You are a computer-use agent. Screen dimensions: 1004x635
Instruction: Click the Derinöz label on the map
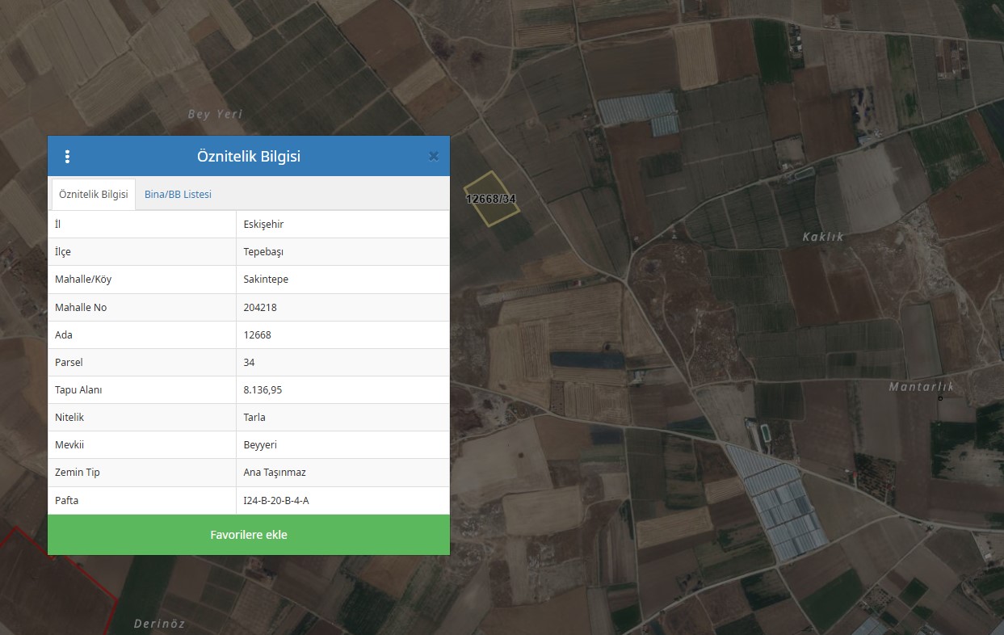159,624
